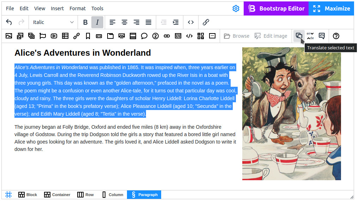
Task: Open the Edit menu
Action: point(24,8)
